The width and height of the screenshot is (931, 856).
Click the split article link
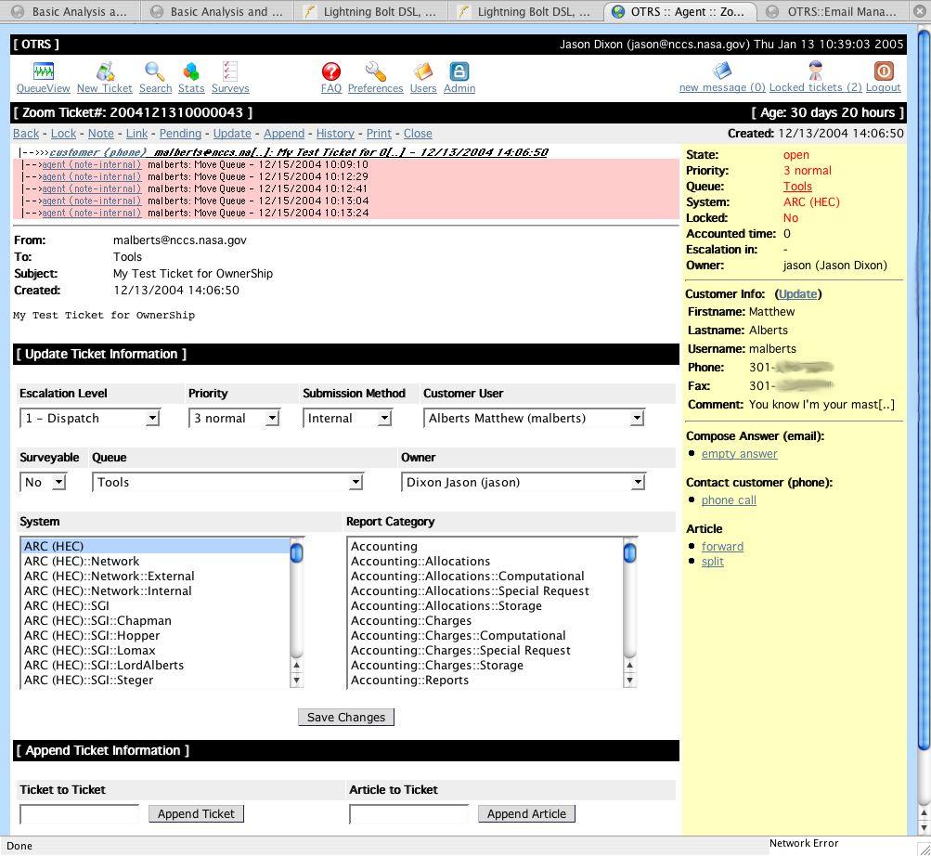pyautogui.click(x=713, y=562)
